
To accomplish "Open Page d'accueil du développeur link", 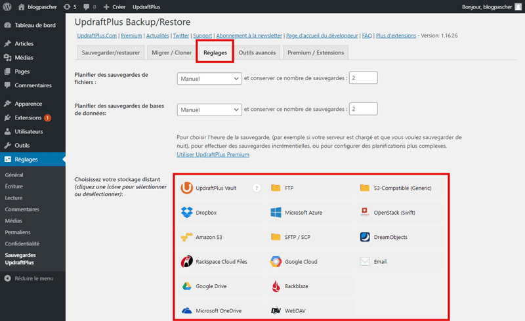I will pyautogui.click(x=322, y=35).
